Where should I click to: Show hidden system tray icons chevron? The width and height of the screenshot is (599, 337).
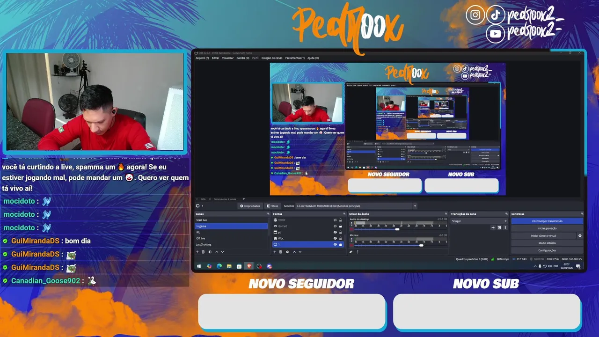pyautogui.click(x=535, y=266)
